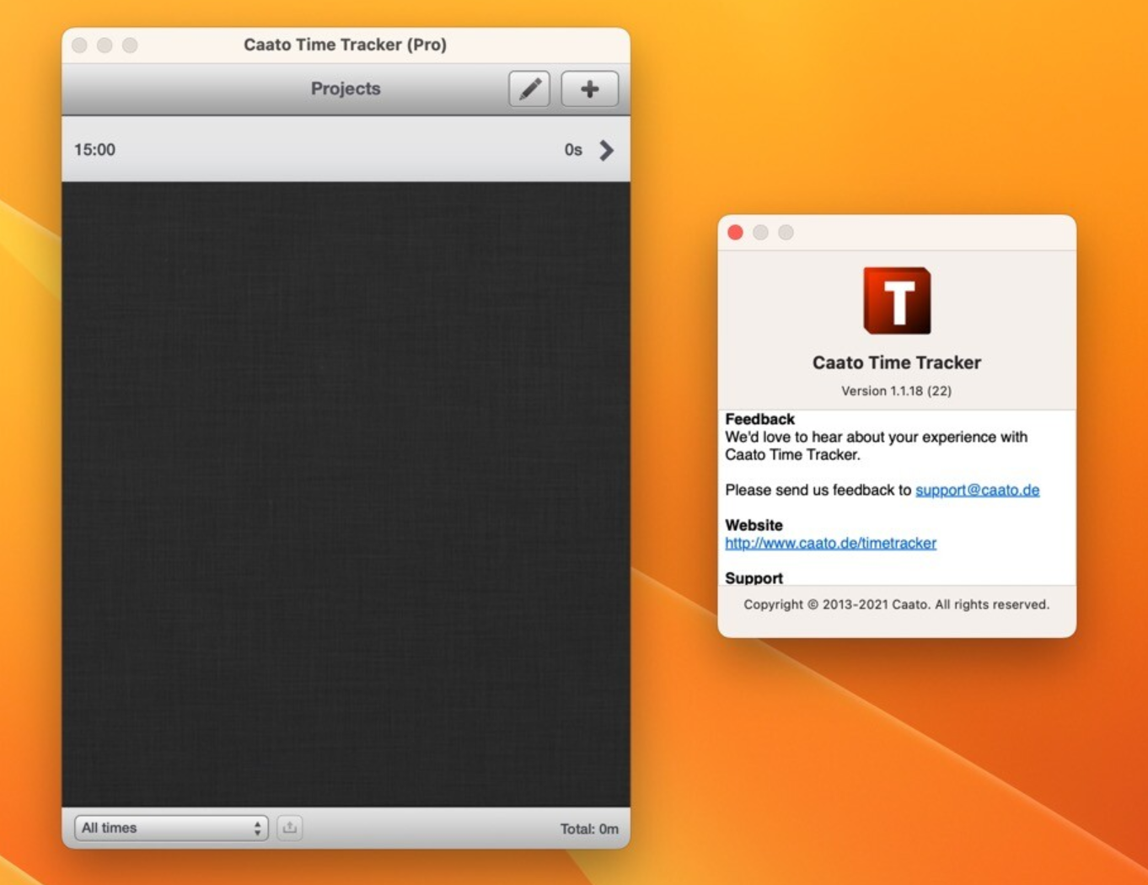Click Version 1.1.18 (22) text

896,391
